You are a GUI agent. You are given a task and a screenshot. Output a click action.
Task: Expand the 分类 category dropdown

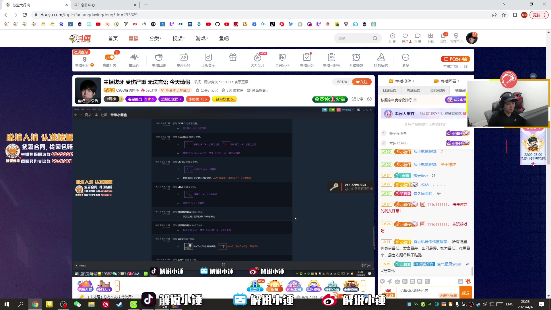(155, 38)
